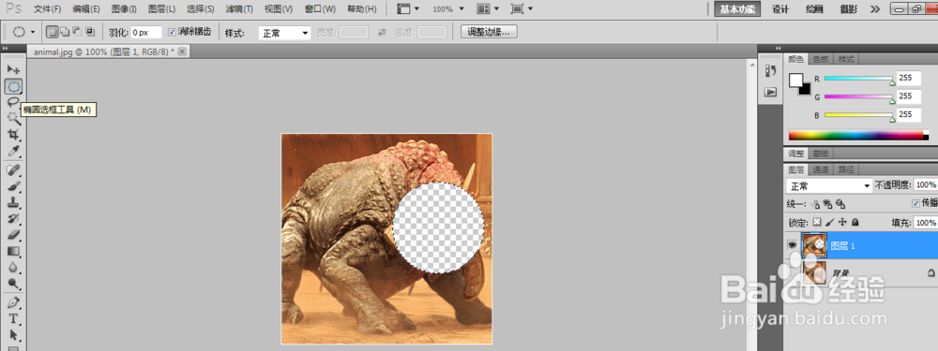The height and width of the screenshot is (351, 938).
Task: Open the 滤镜(T) menu
Action: [239, 9]
